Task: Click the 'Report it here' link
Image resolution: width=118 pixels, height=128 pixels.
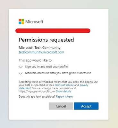Action: coord(64,97)
